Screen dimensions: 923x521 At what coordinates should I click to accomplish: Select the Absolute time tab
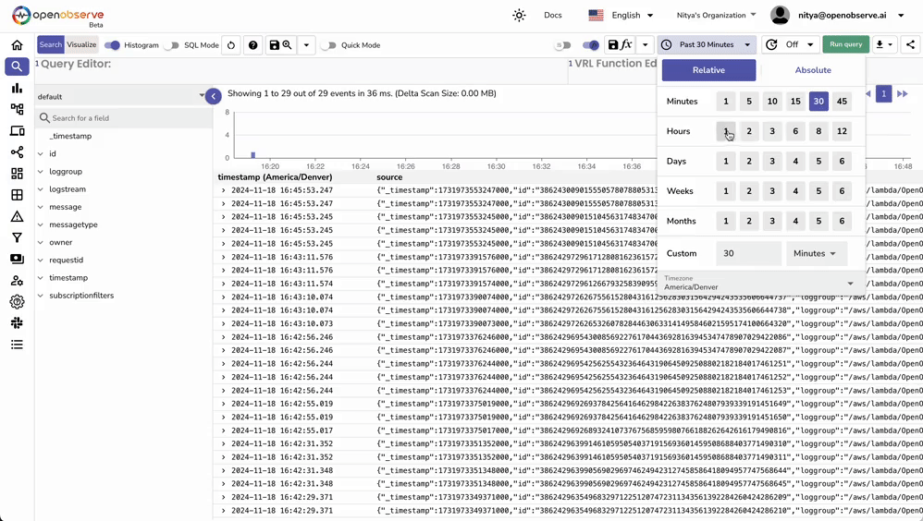[x=813, y=70]
